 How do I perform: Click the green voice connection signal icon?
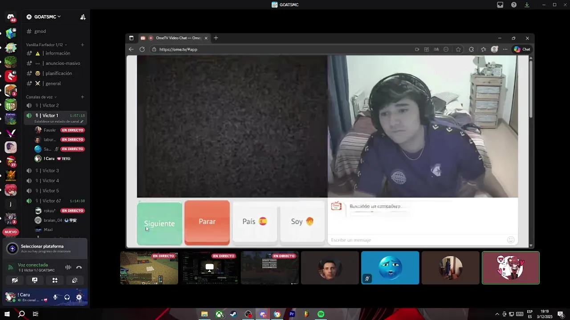tap(10, 268)
